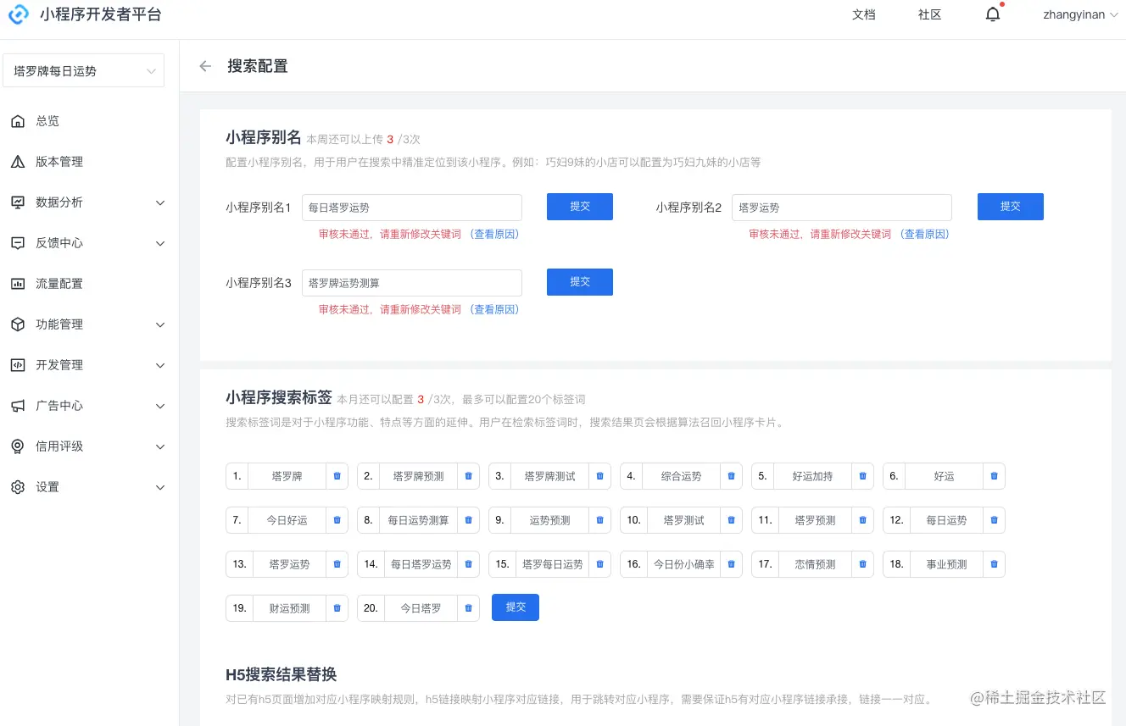The width and height of the screenshot is (1126, 726).
Task: Delete tag 5 好运加持
Action: (x=862, y=476)
